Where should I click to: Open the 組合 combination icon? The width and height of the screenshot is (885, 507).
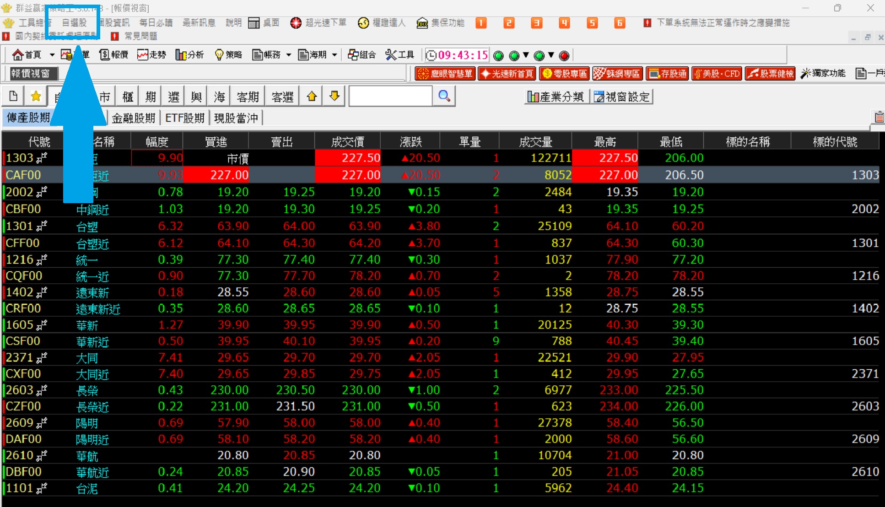point(362,55)
